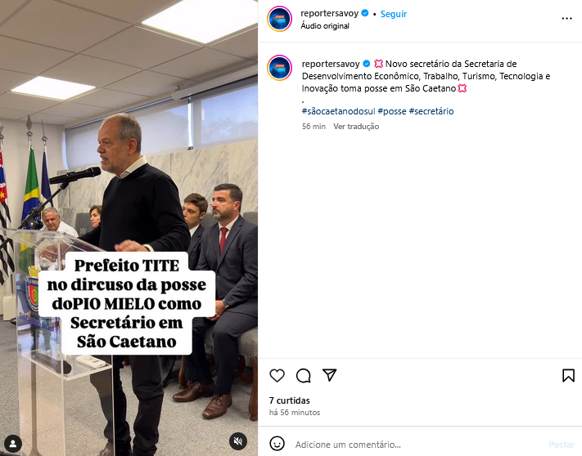Viewport: 582px width, 456px height.
Task: Like the post with heart icon
Action: [x=277, y=375]
